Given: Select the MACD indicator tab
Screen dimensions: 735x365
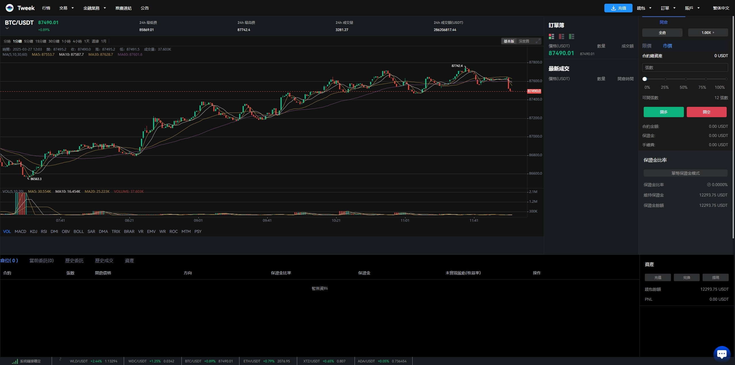Looking at the screenshot, I should 20,231.
